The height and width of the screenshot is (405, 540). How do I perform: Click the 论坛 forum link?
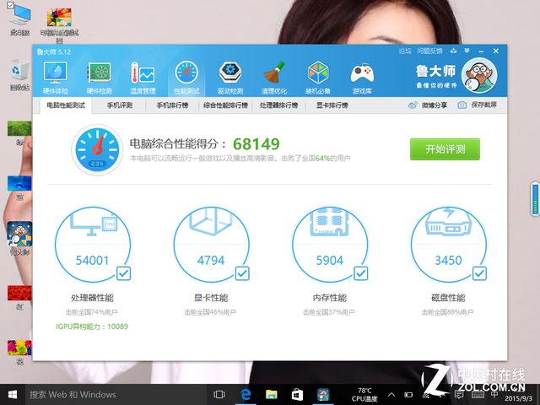pos(405,51)
